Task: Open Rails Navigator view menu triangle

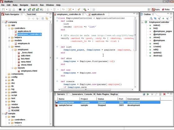Action: click(50, 18)
